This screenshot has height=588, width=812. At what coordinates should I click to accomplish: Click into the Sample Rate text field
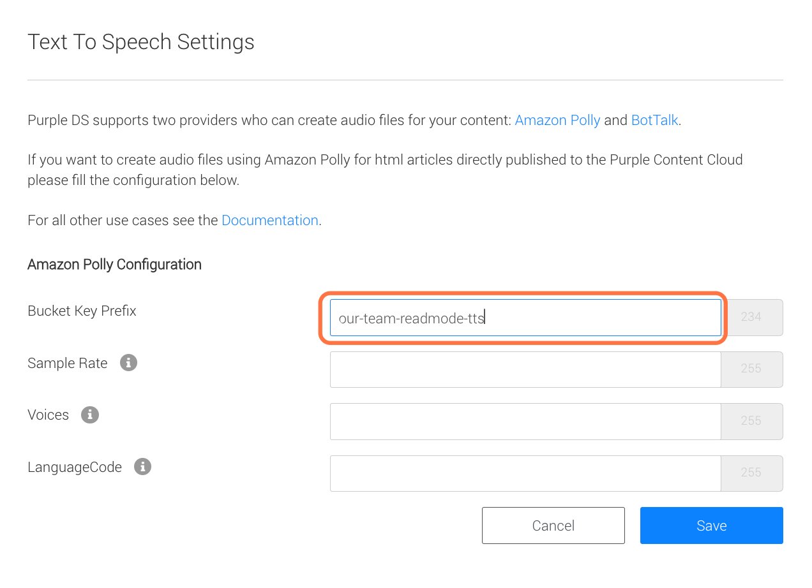[x=525, y=369]
